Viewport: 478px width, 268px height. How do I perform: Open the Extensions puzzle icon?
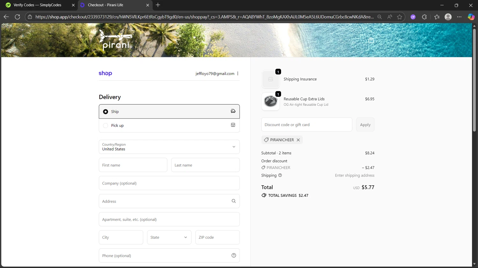(424, 17)
